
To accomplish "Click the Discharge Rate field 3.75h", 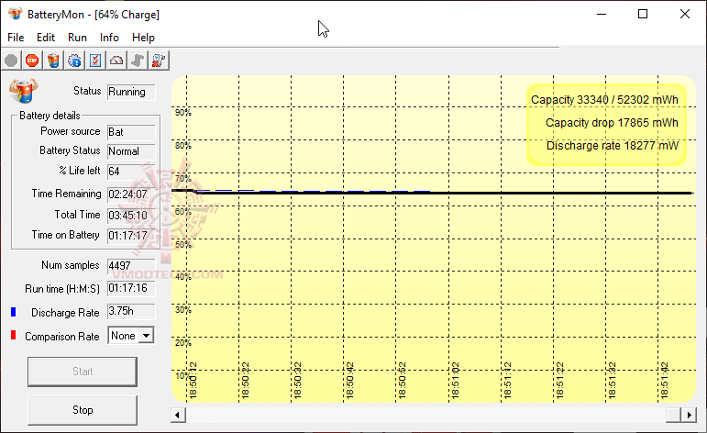I will [x=131, y=311].
